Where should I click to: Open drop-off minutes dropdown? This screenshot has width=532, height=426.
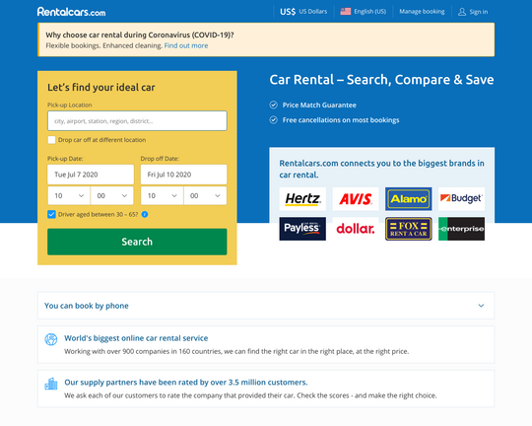click(205, 195)
